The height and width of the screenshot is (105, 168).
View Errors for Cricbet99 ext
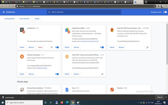40,47
